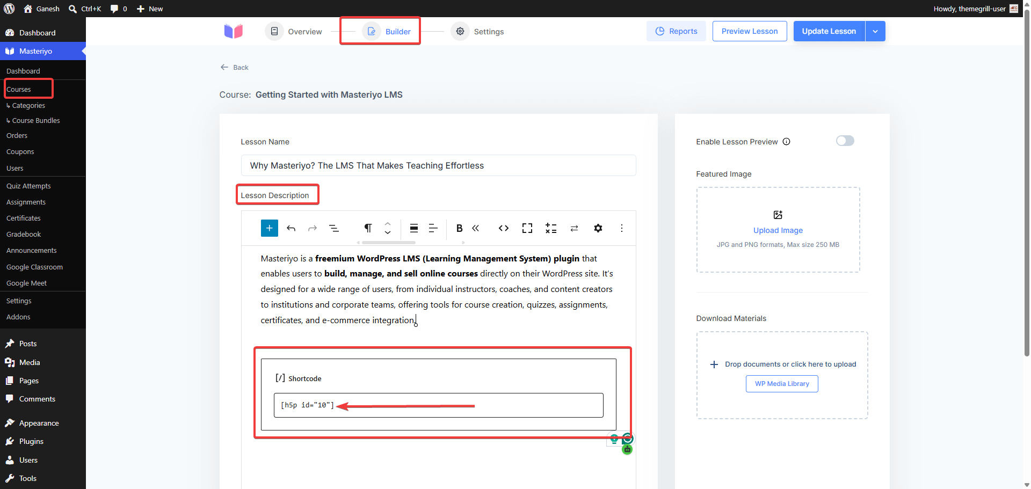Viewport: 1031px width, 489px height.
Task: Open Coupons in Masteriyo menu
Action: coord(20,152)
